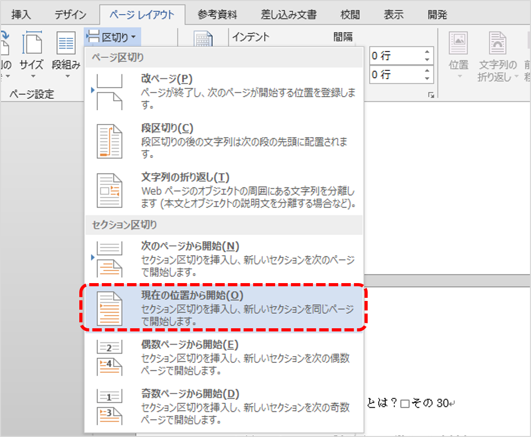This screenshot has width=531, height=437.
Task: Click the even page section break icon
Action: [x=109, y=357]
